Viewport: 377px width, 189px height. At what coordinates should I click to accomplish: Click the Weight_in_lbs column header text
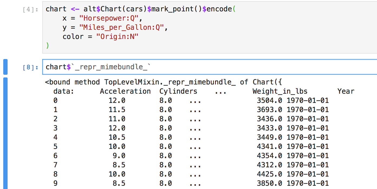click(280, 91)
